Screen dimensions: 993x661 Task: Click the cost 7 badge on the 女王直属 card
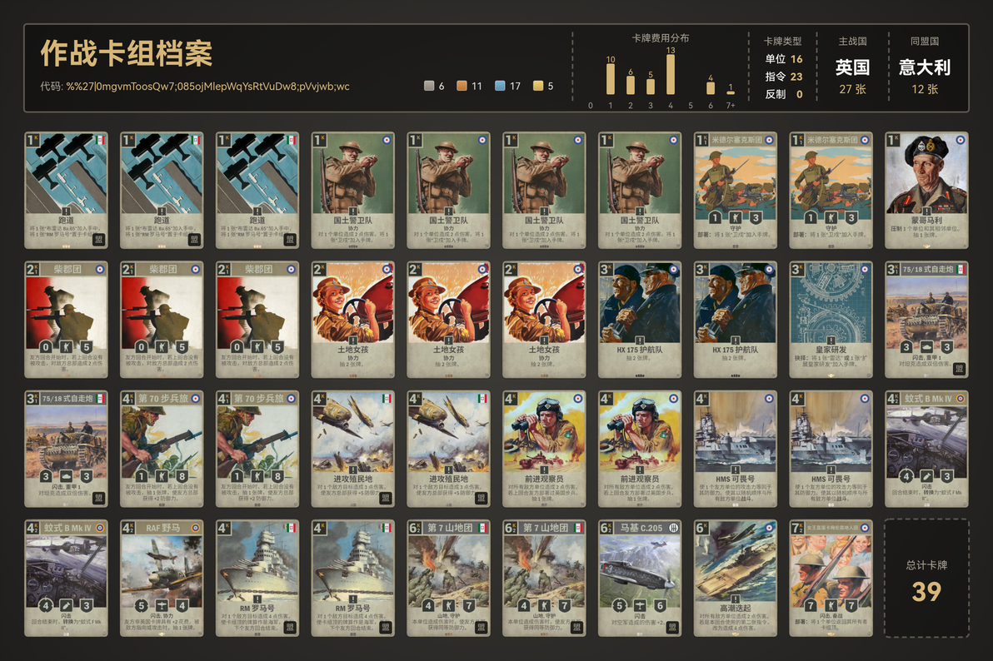click(797, 528)
